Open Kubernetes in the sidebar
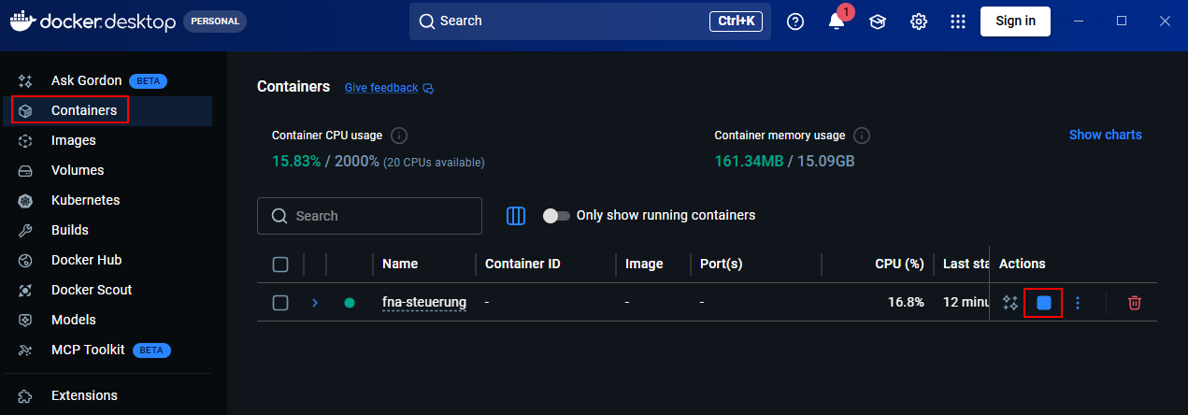This screenshot has width=1188, height=415. [85, 200]
